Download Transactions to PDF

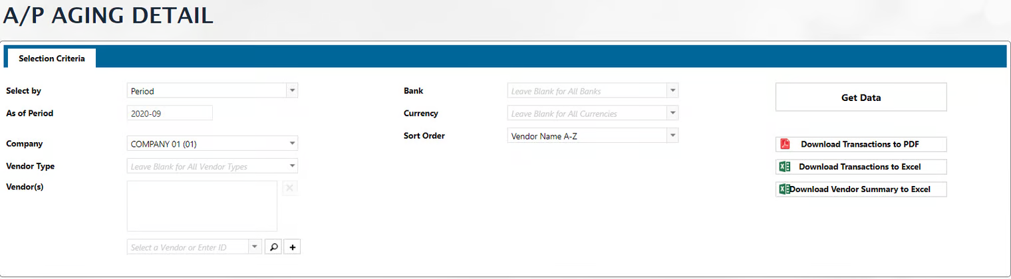(x=863, y=144)
